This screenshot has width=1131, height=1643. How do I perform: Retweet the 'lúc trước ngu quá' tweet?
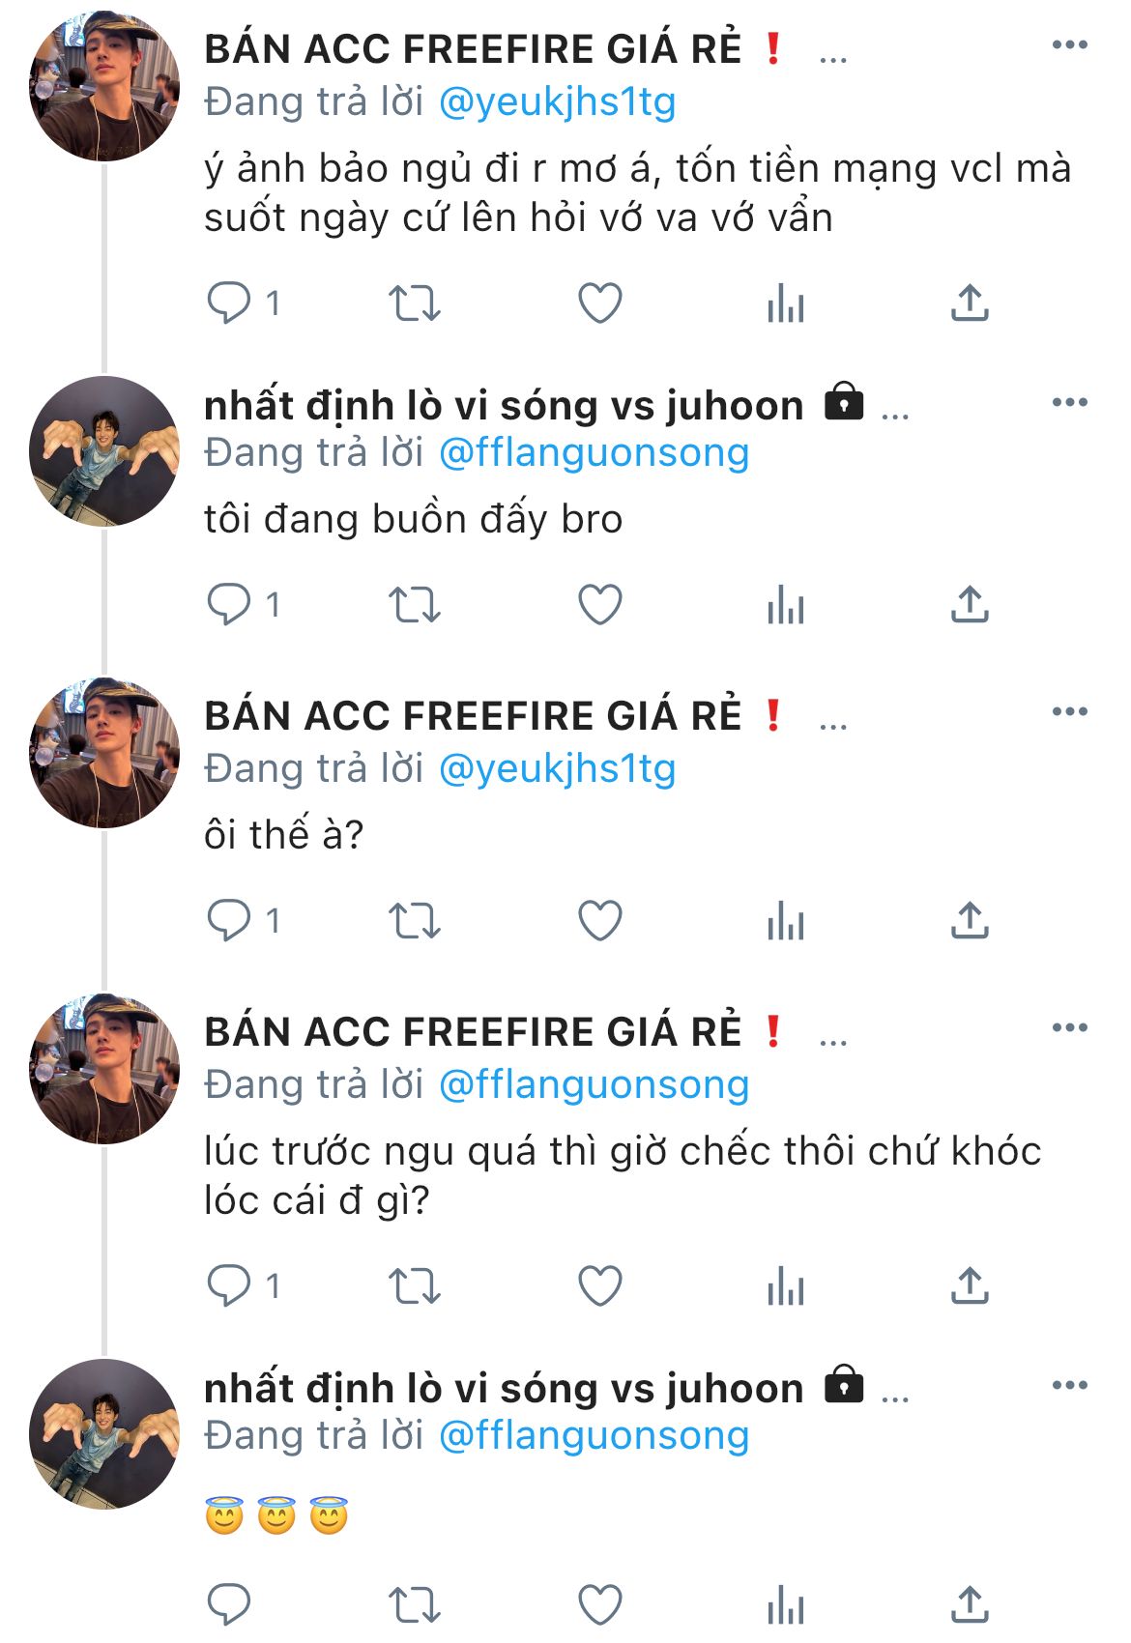414,1286
